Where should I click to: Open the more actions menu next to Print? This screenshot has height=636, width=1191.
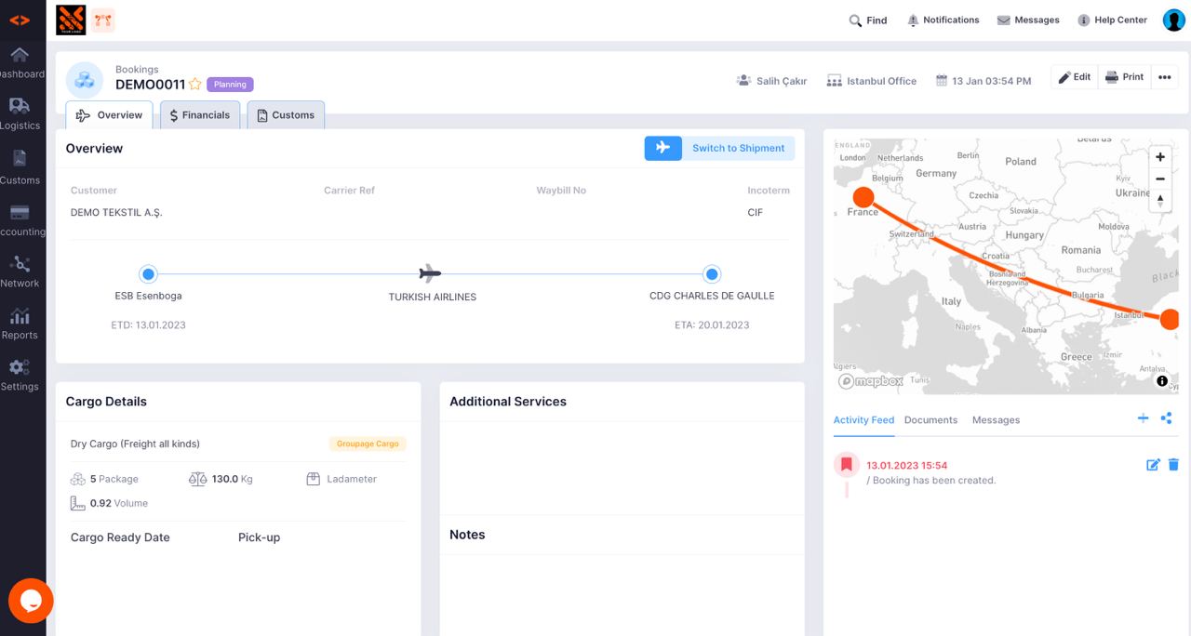(1165, 77)
